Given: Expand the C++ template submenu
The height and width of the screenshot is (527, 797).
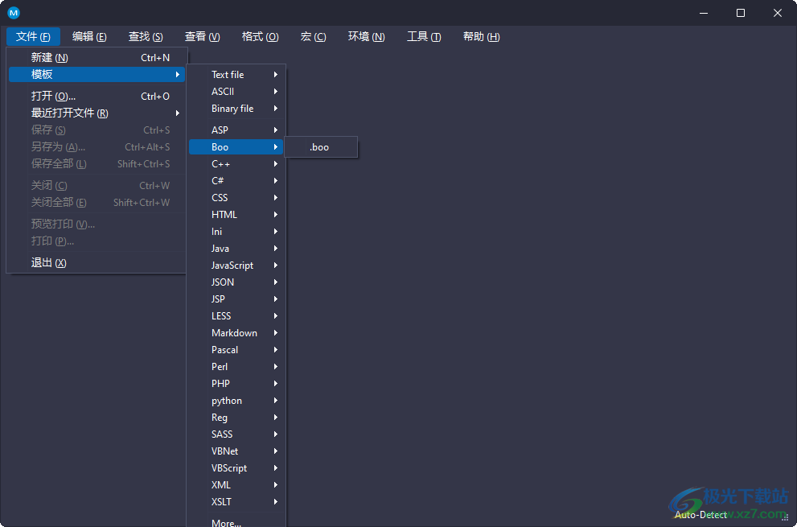Looking at the screenshot, I should (236, 164).
